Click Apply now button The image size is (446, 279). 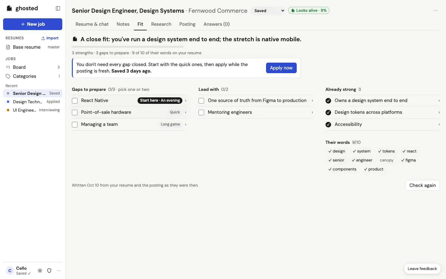point(281,68)
